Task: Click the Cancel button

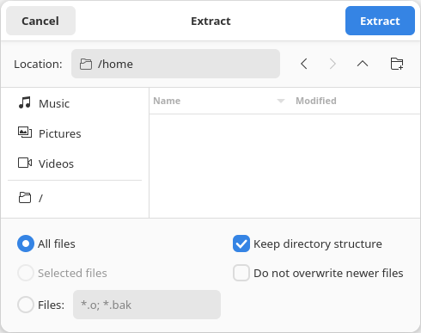Action: click(x=40, y=21)
